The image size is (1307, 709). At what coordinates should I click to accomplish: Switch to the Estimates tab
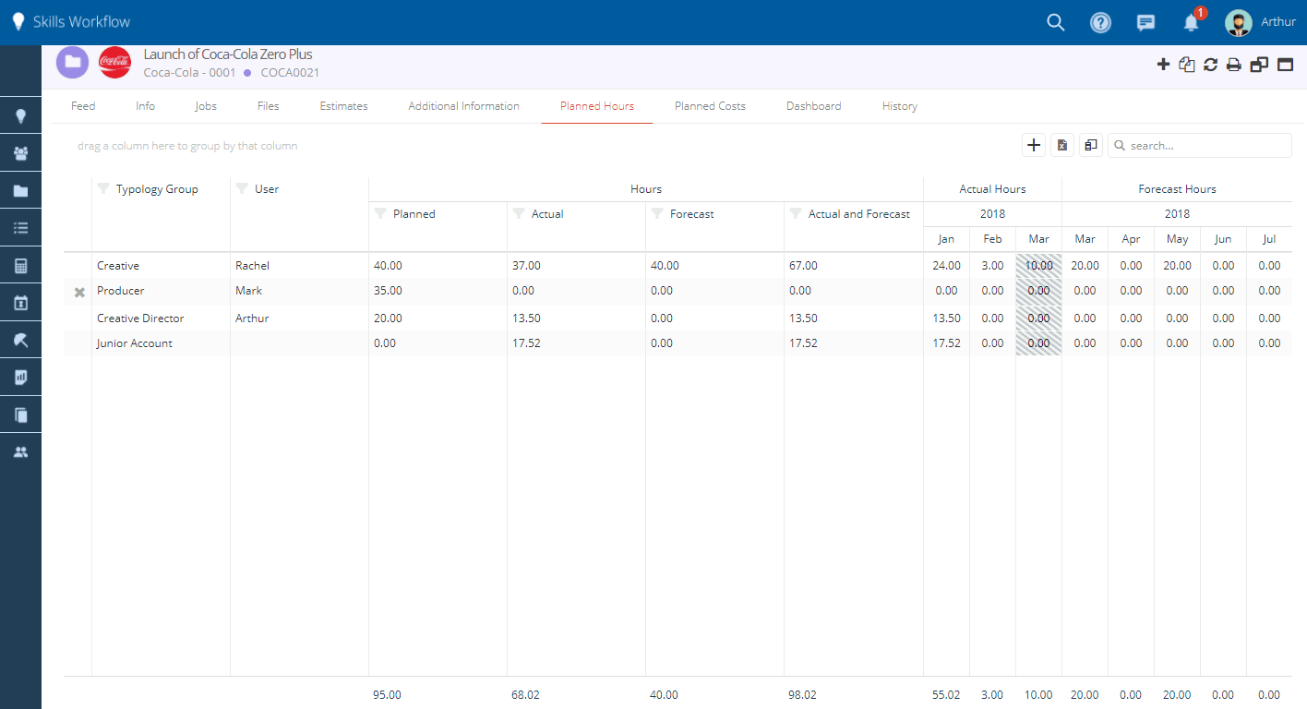tap(343, 106)
